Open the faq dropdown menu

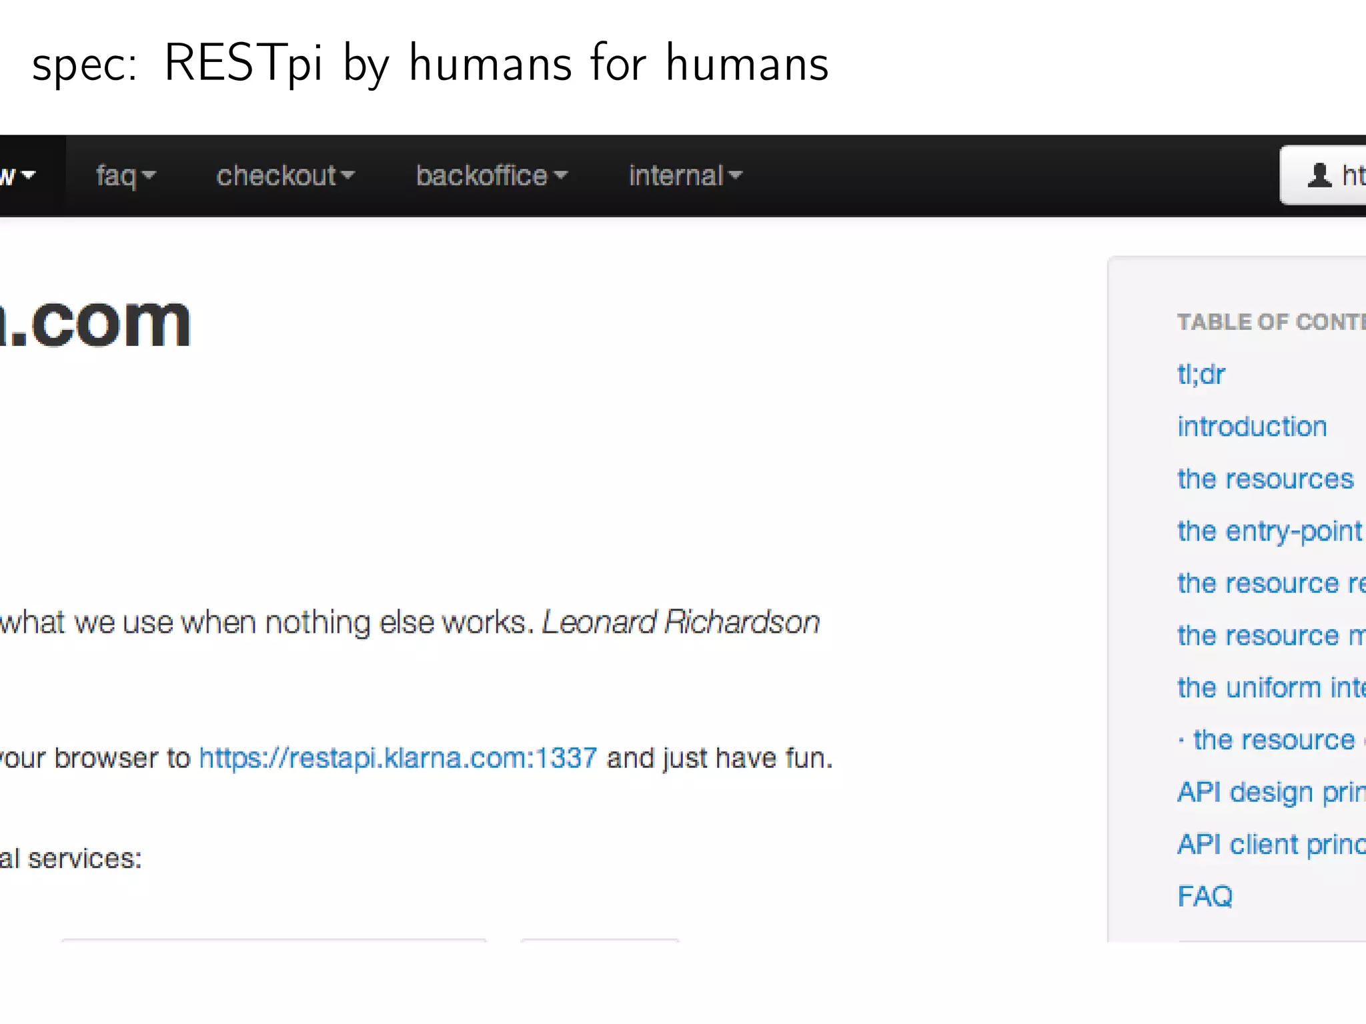tap(125, 176)
